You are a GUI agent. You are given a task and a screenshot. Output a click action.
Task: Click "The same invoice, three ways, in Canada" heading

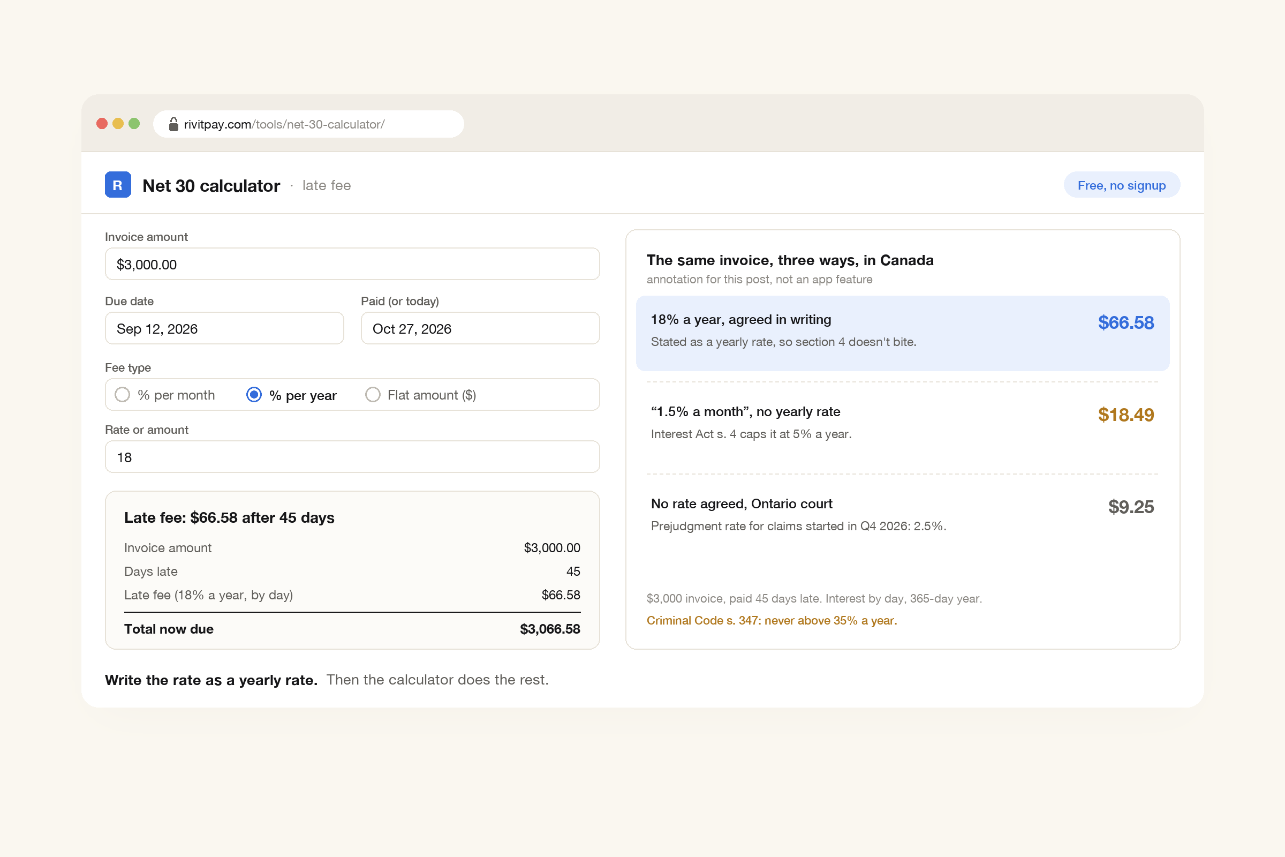pos(790,260)
